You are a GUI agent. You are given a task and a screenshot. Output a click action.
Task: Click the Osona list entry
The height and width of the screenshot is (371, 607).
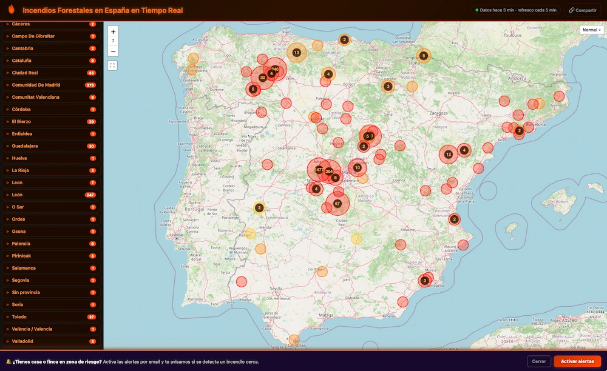pos(51,232)
